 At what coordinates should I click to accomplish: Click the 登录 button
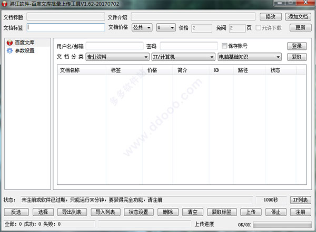point(297,46)
